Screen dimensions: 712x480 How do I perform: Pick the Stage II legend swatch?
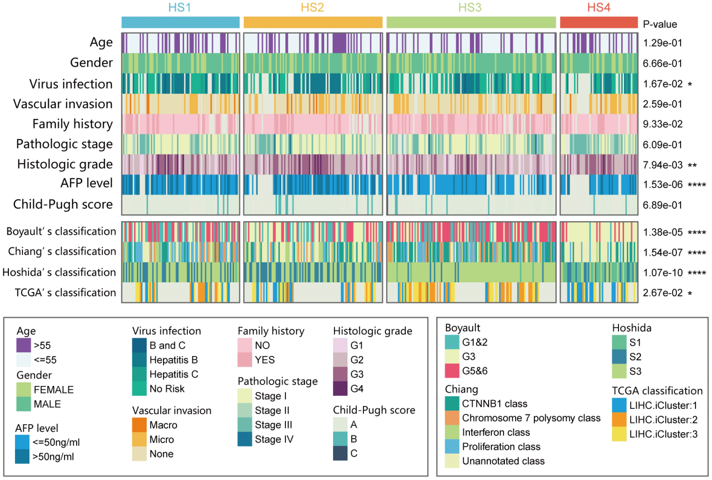coord(245,410)
